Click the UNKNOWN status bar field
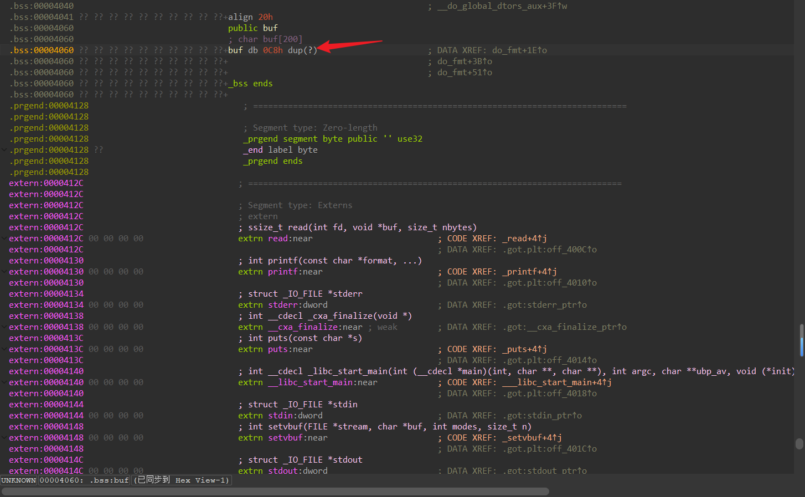 [19, 480]
